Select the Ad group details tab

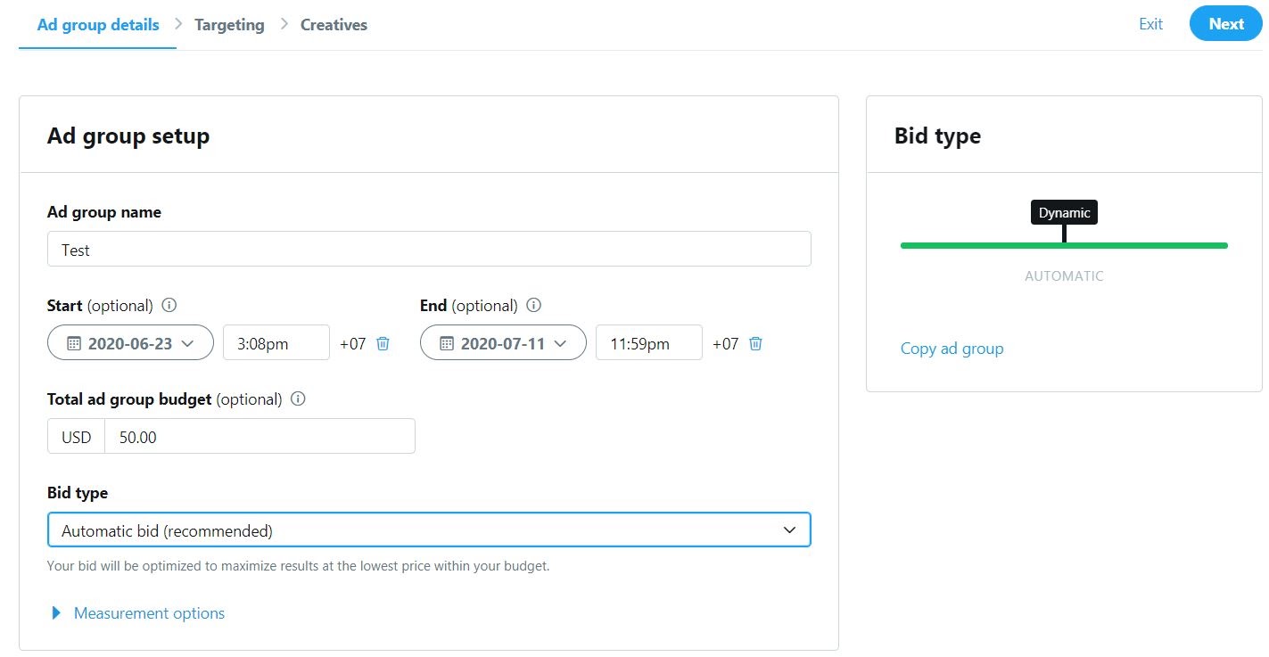(98, 25)
